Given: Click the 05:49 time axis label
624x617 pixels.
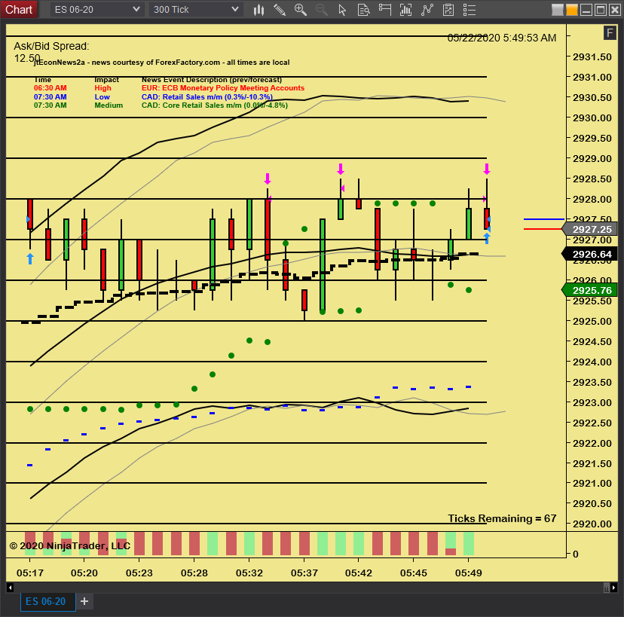Looking at the screenshot, I should 469,573.
